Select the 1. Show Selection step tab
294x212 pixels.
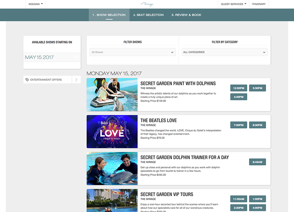[x=109, y=15]
